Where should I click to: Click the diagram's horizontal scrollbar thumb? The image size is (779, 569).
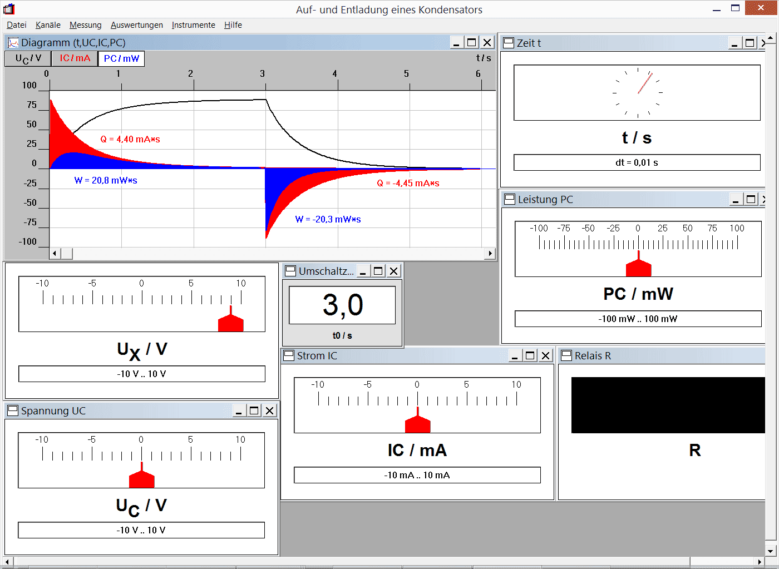tap(66, 254)
